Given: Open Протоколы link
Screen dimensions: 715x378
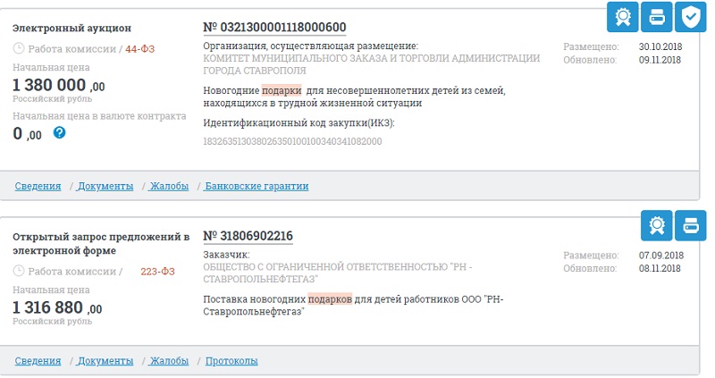Looking at the screenshot, I should 231,361.
